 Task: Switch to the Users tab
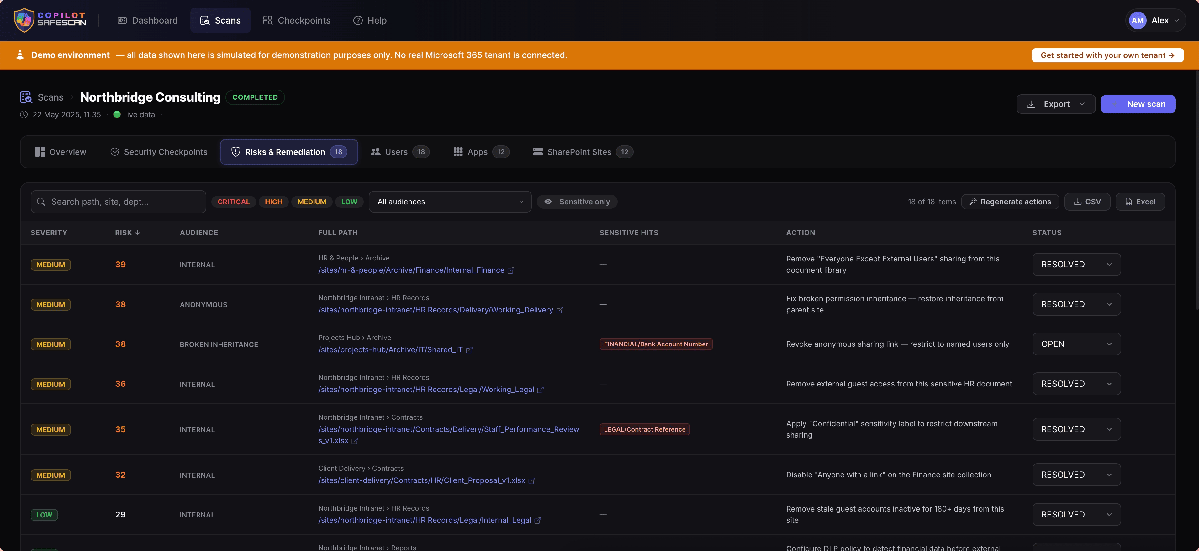pos(400,152)
